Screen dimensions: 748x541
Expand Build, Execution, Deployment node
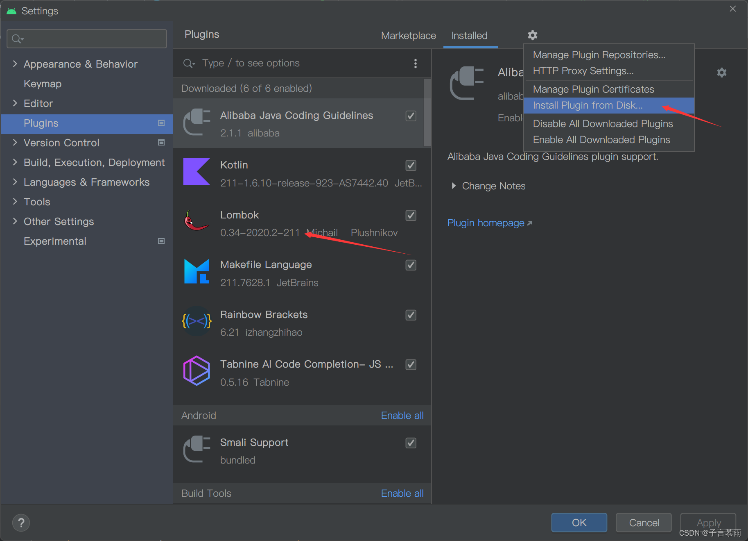[15, 162]
